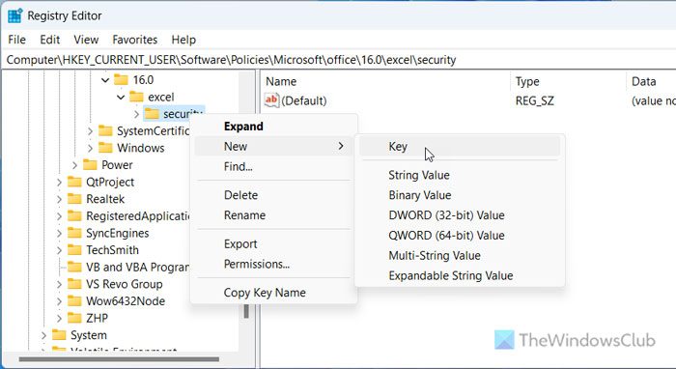
Task: Choose Find... in the context menu
Action: point(273,166)
